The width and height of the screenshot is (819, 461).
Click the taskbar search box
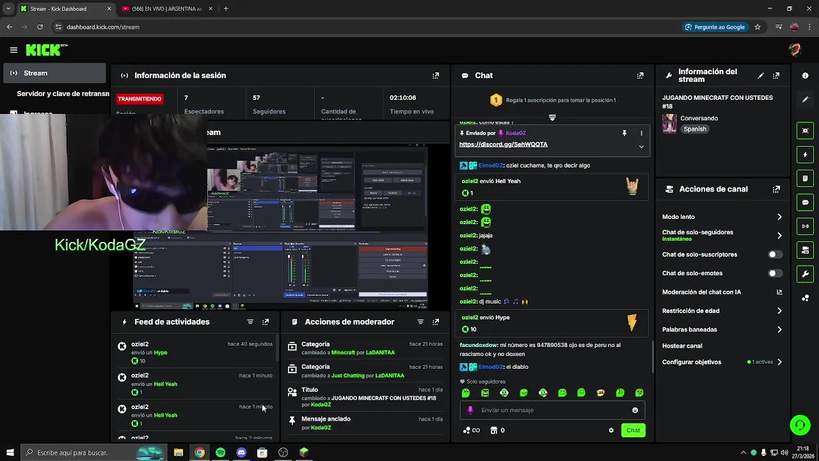94,453
